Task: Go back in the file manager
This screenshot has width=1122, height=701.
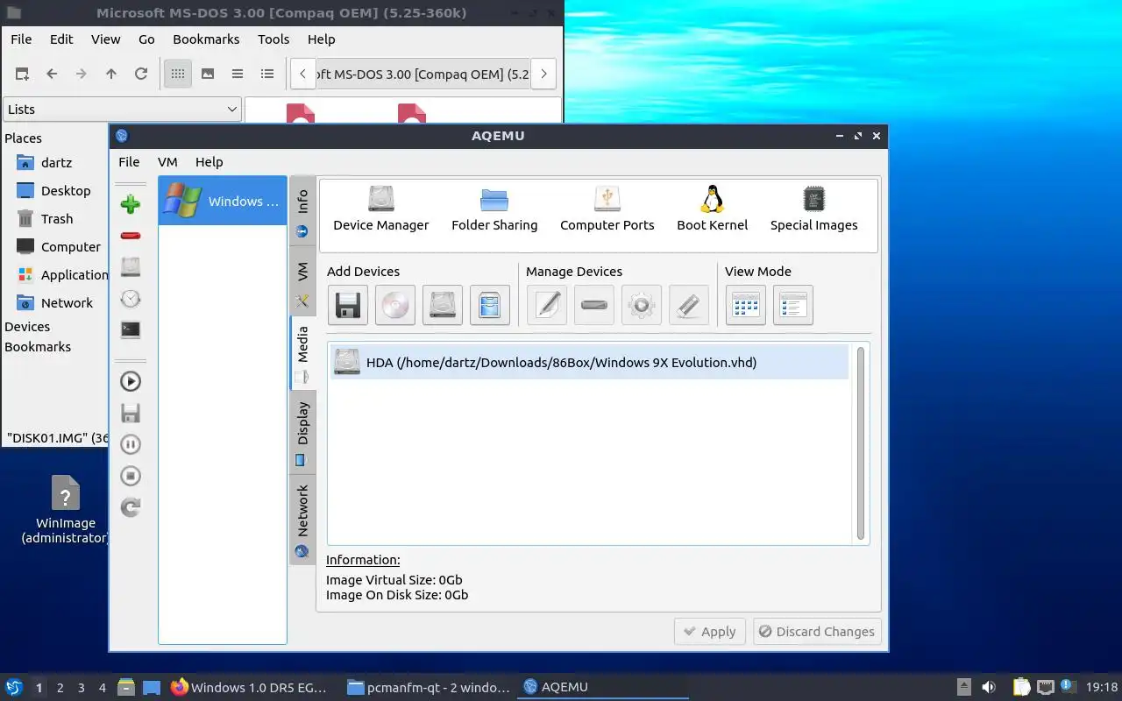Action: [52, 74]
